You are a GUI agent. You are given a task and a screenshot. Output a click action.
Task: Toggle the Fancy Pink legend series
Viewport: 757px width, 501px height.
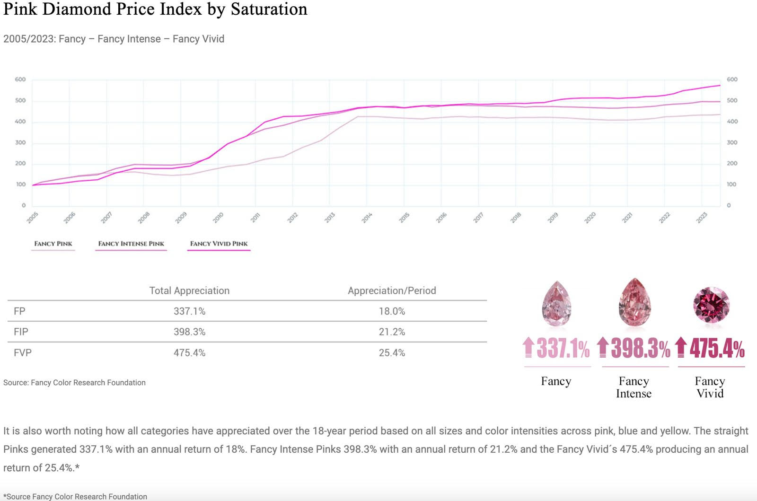click(x=53, y=244)
